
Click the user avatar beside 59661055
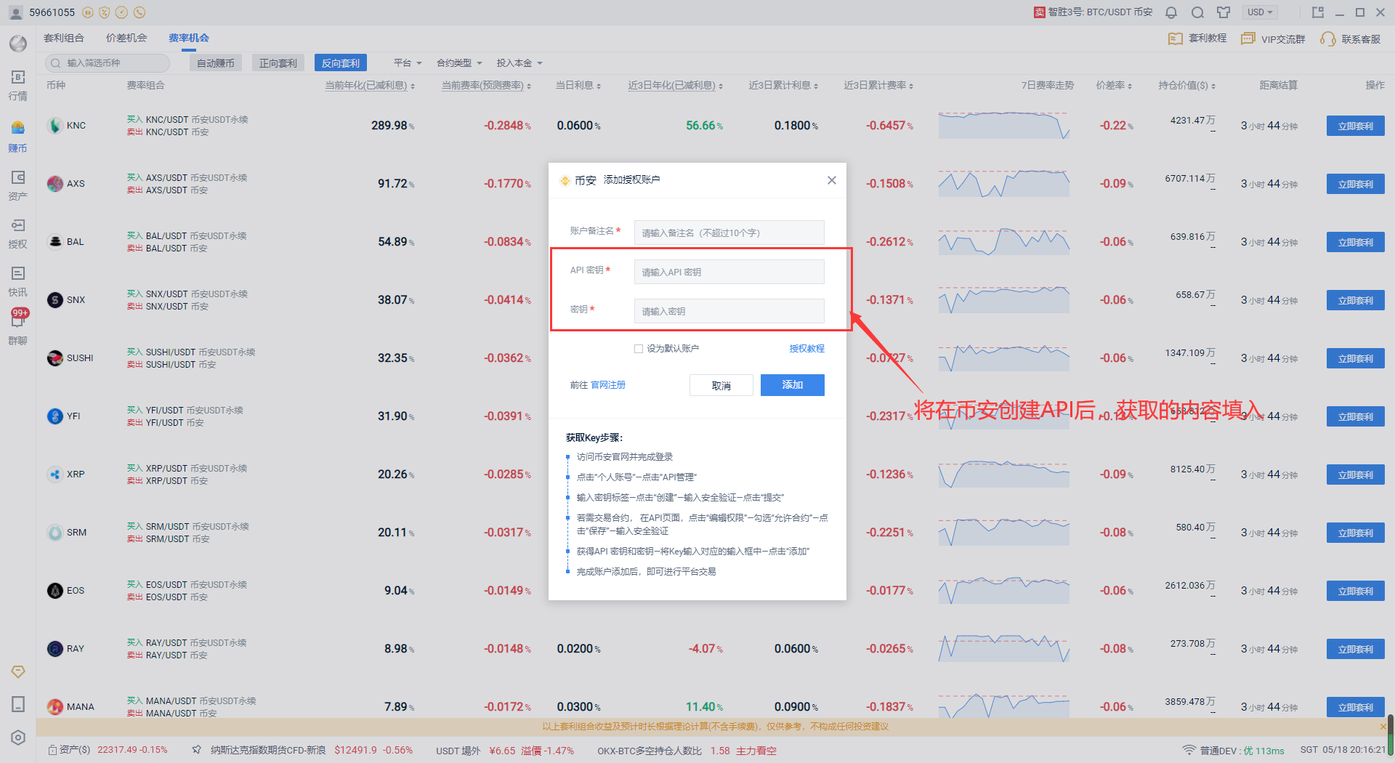pyautogui.click(x=15, y=12)
